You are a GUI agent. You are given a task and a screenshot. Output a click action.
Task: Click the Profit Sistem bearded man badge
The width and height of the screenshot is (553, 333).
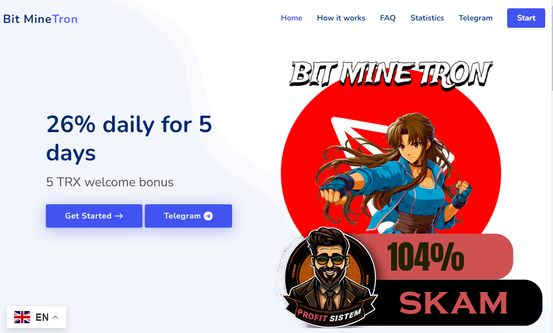pos(330,277)
